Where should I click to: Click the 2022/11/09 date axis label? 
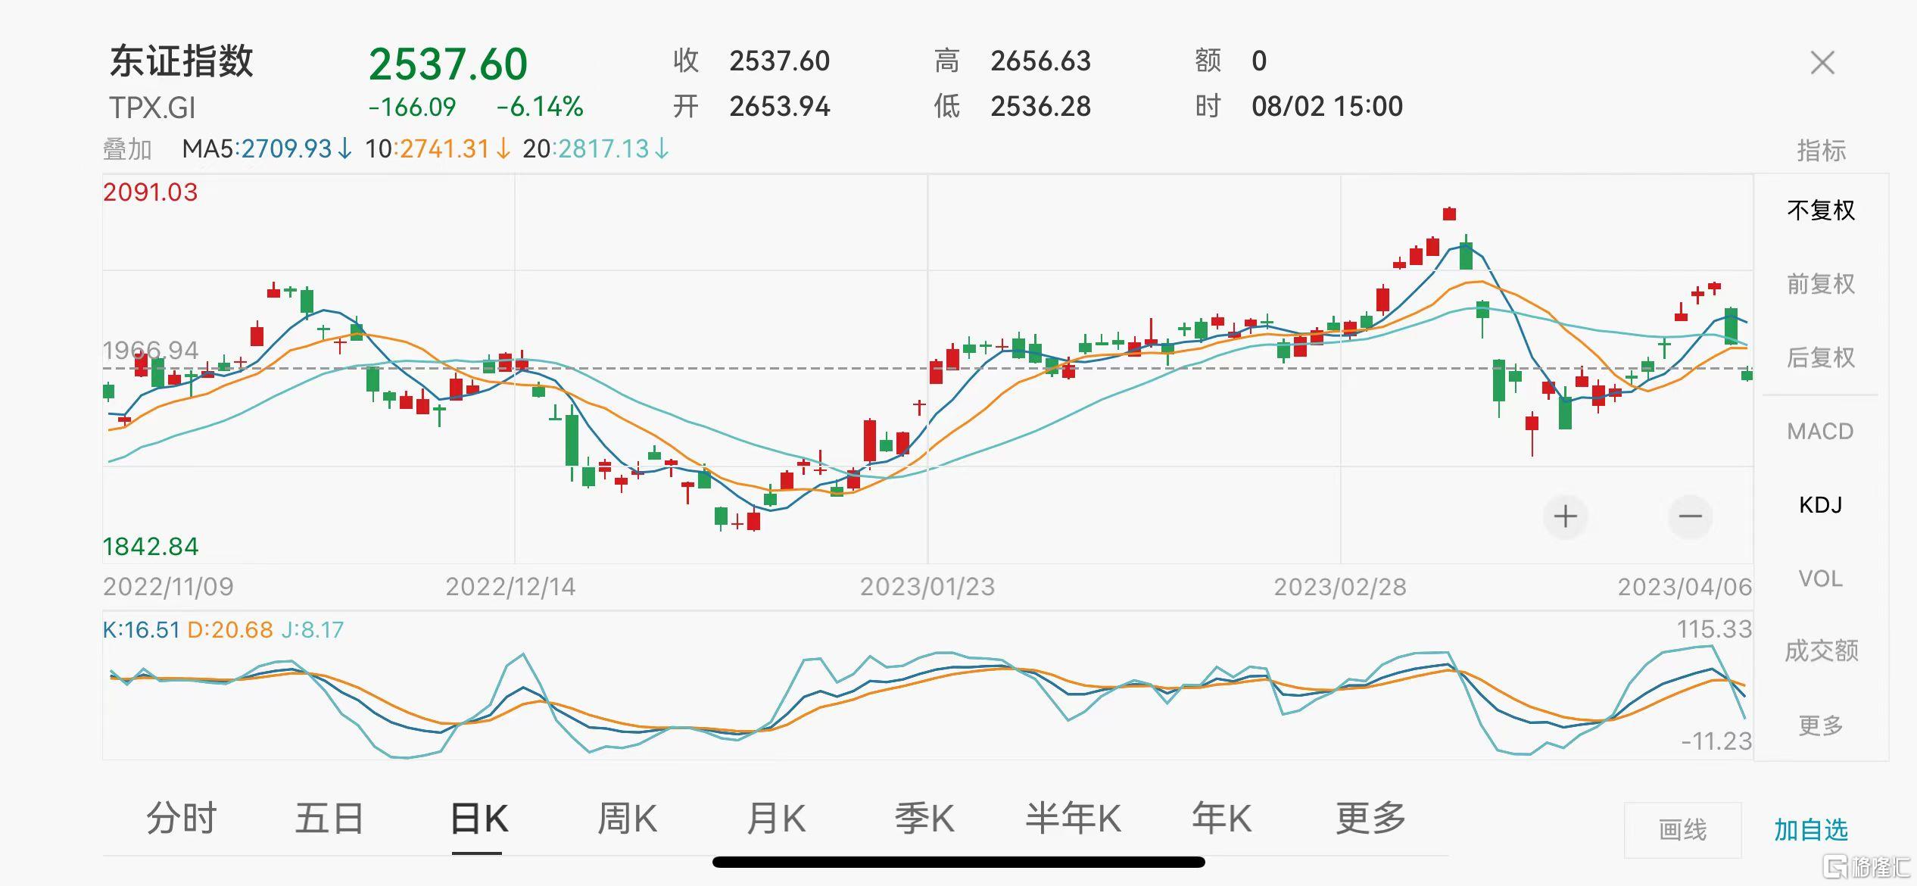[168, 587]
